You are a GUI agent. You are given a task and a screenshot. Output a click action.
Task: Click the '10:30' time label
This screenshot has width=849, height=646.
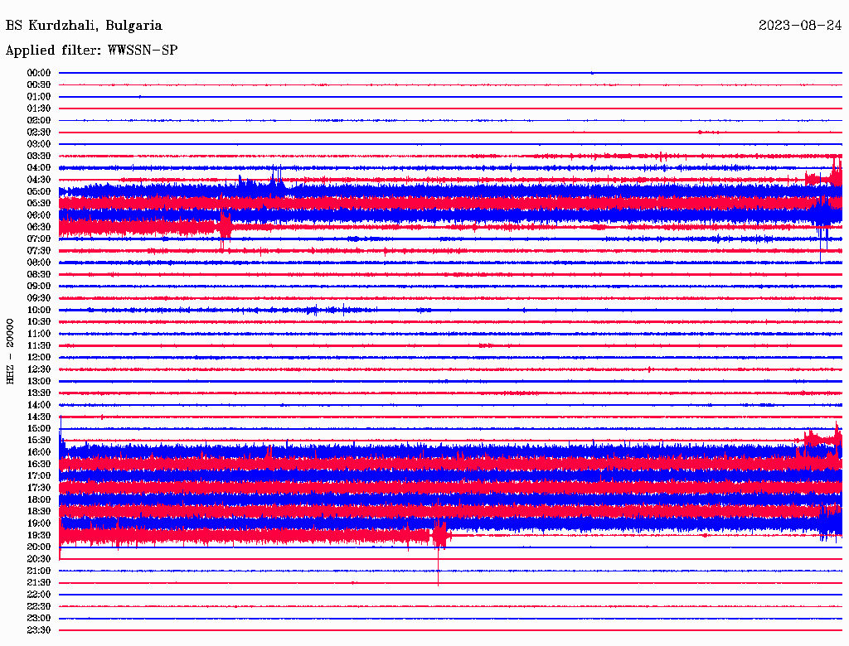[39, 322]
